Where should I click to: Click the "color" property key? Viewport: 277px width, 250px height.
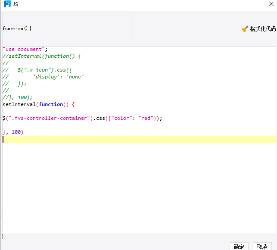[121, 118]
